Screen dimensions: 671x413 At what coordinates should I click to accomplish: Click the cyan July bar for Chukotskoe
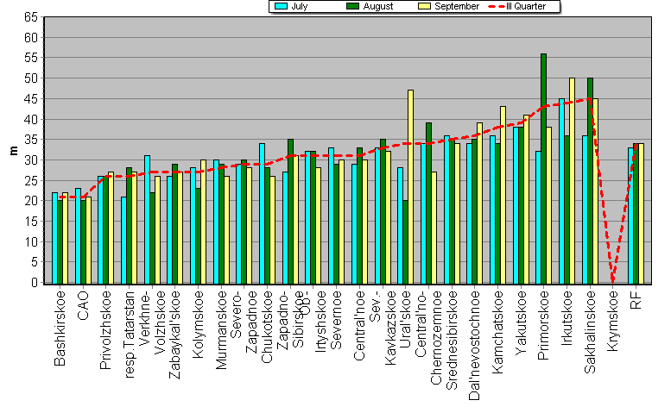(262, 214)
